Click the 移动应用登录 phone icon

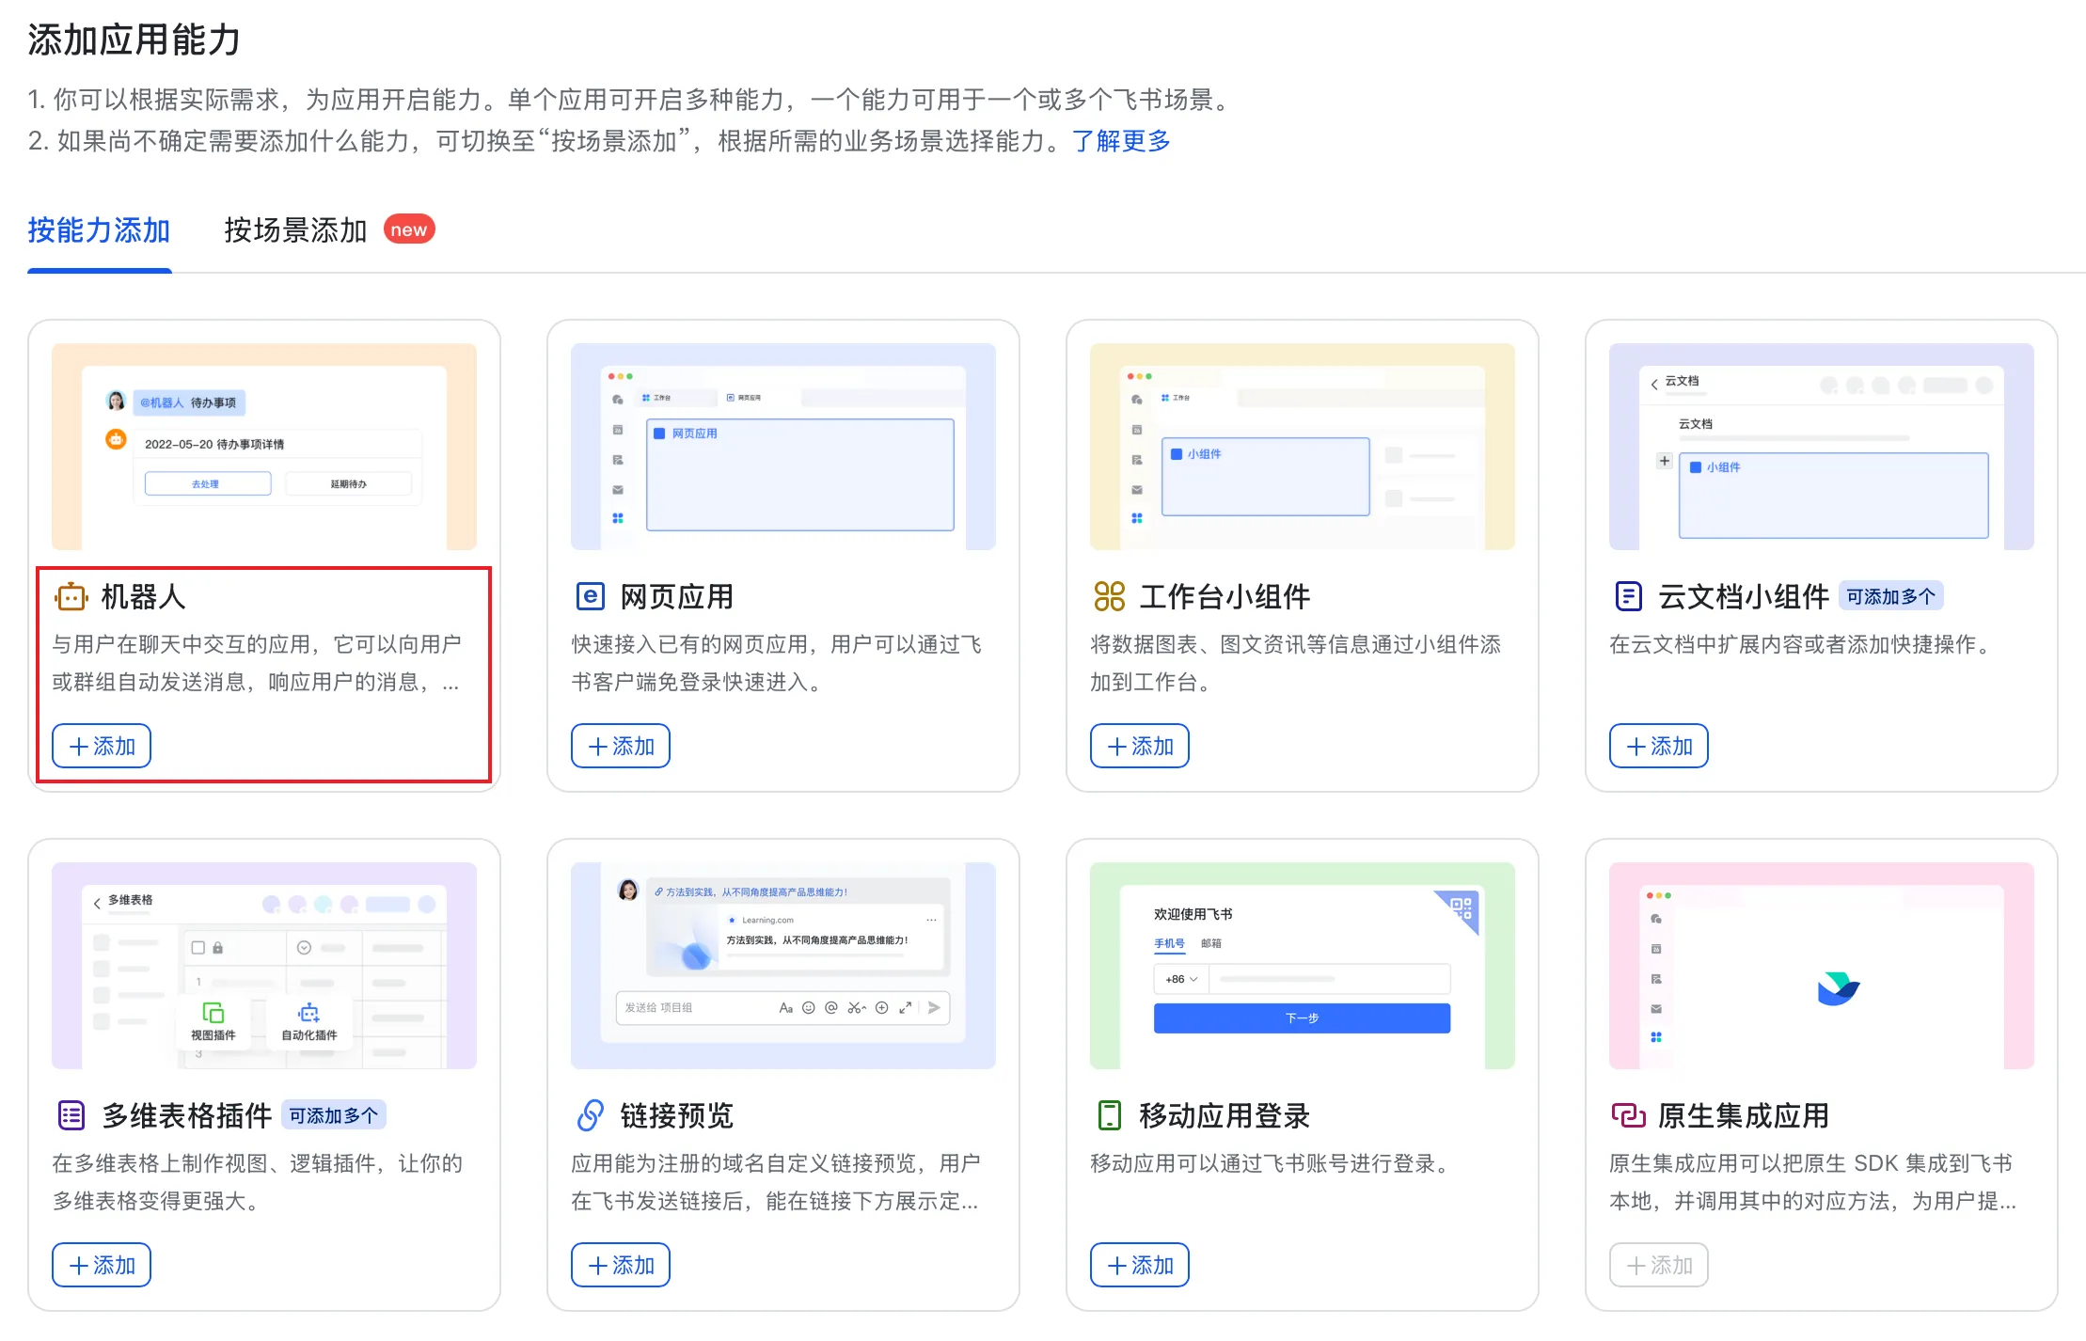(1110, 1115)
